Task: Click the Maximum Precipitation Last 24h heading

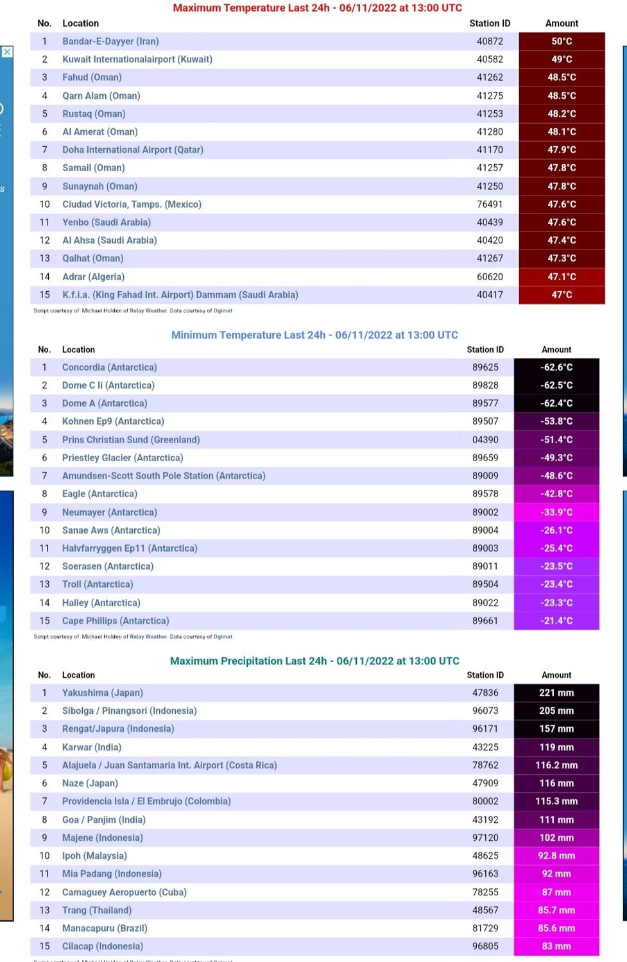Action: click(x=314, y=661)
